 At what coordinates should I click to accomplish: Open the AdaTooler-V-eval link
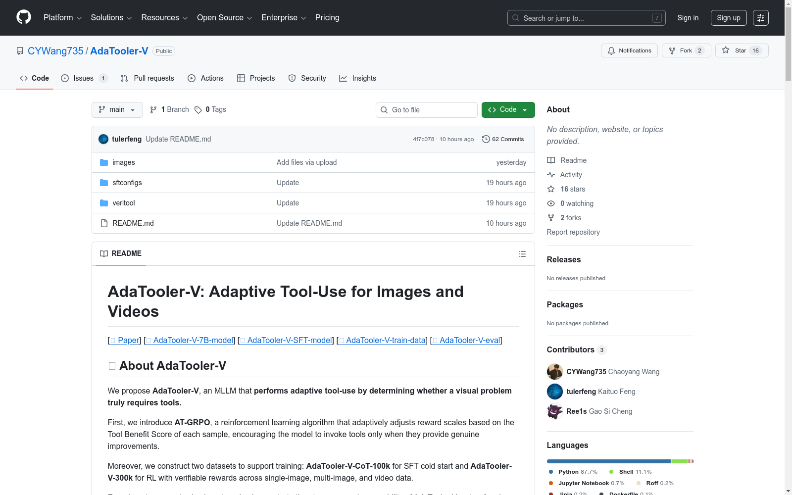coord(466,340)
